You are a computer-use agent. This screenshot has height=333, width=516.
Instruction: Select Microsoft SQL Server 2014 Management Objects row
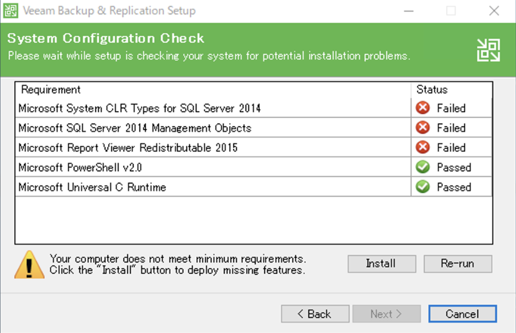coord(254,127)
